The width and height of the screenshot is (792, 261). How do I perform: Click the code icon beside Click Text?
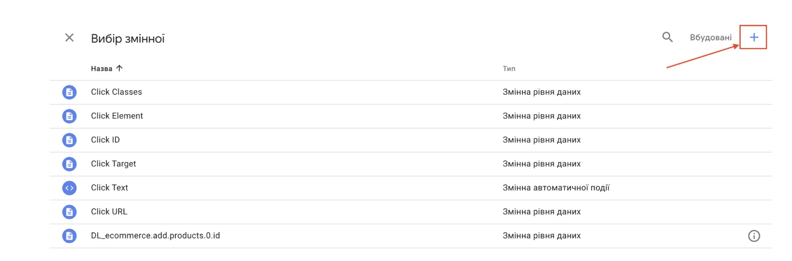tap(69, 188)
